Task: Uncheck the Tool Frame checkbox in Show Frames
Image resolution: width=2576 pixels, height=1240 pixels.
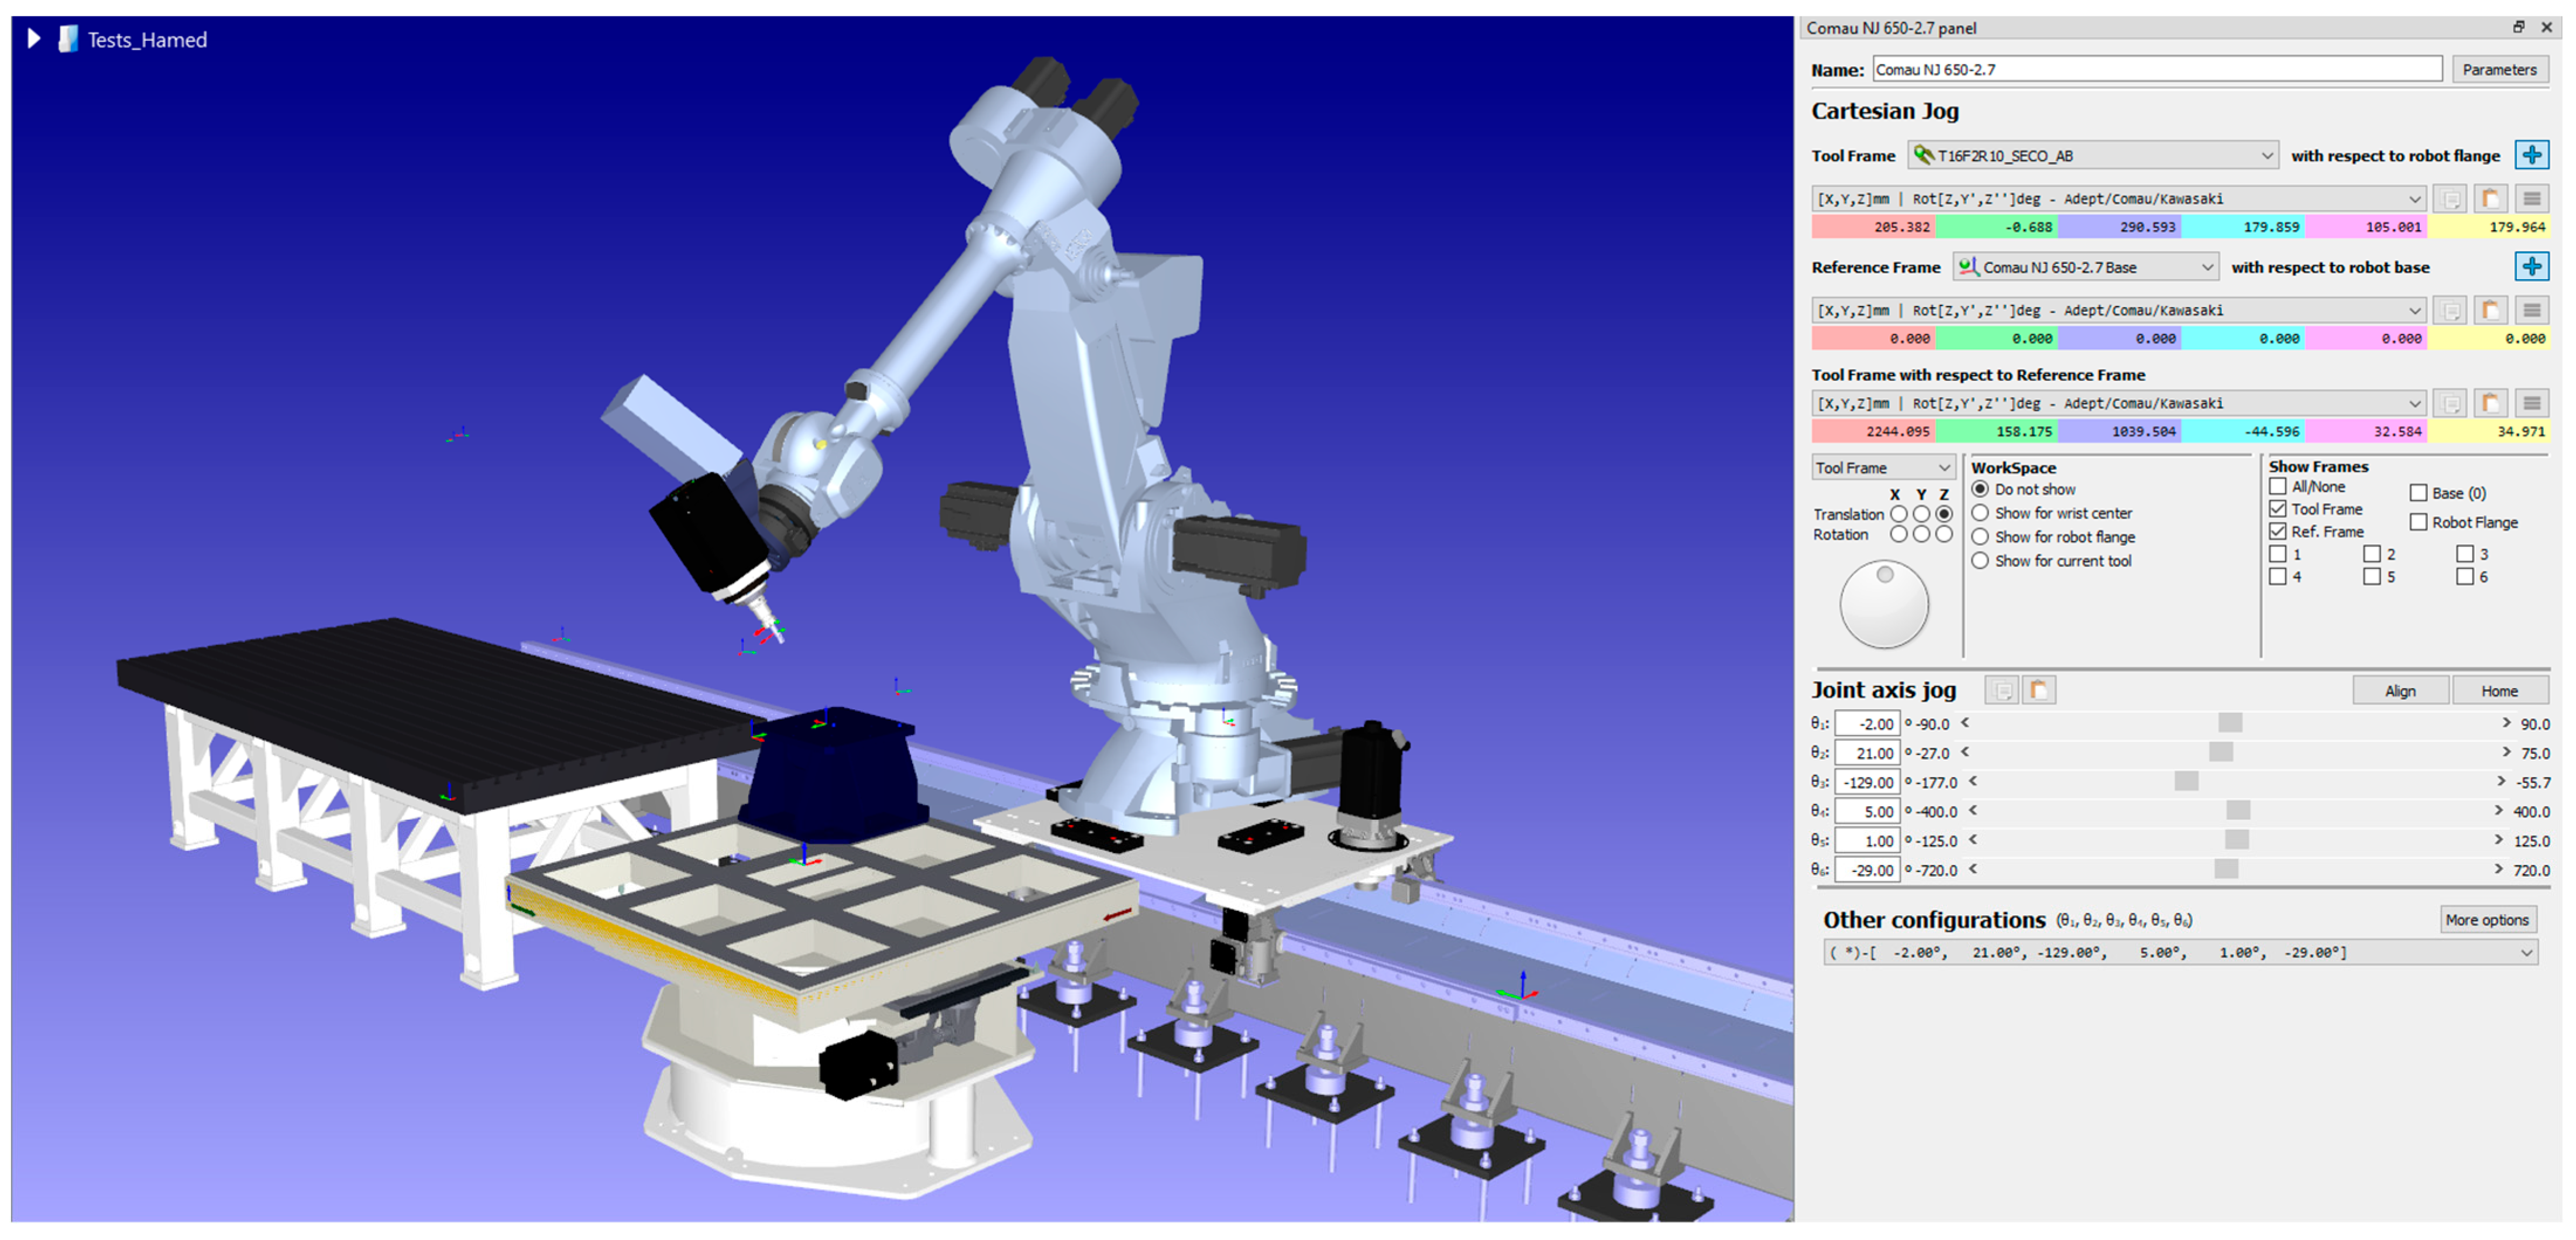Action: click(2278, 509)
